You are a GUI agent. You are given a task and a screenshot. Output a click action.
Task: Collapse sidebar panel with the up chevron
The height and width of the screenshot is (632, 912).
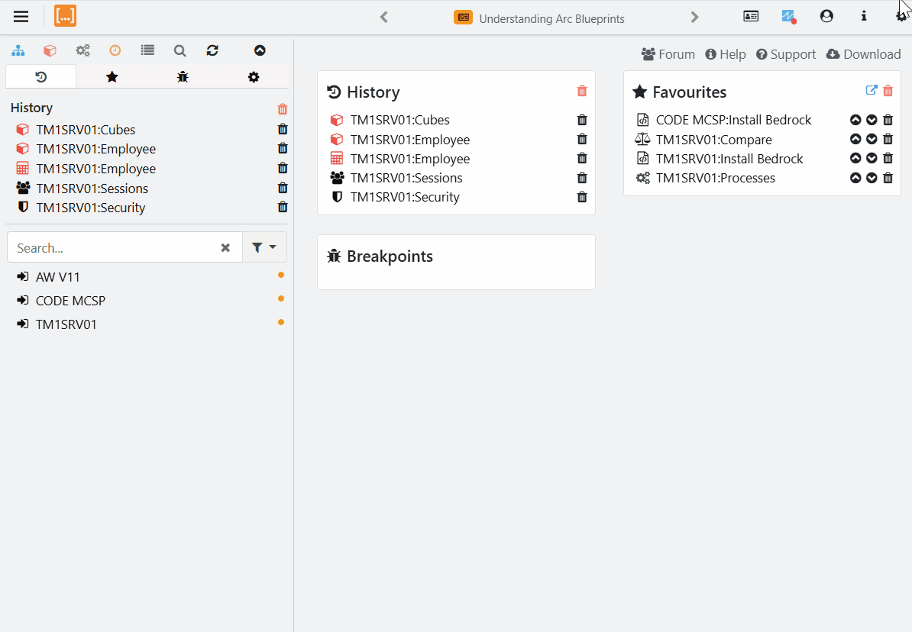pyautogui.click(x=260, y=50)
